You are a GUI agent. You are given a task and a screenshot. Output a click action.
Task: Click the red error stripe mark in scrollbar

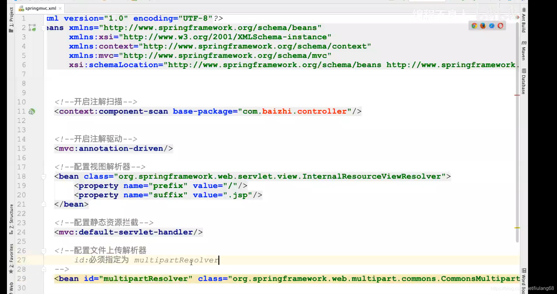(x=517, y=95)
